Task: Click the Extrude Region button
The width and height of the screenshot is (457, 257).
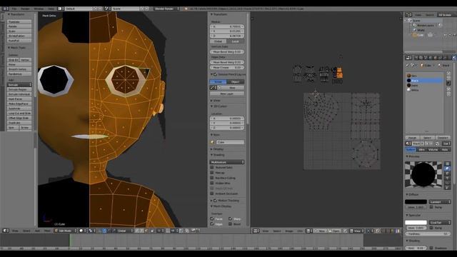Action: pyautogui.click(x=19, y=89)
